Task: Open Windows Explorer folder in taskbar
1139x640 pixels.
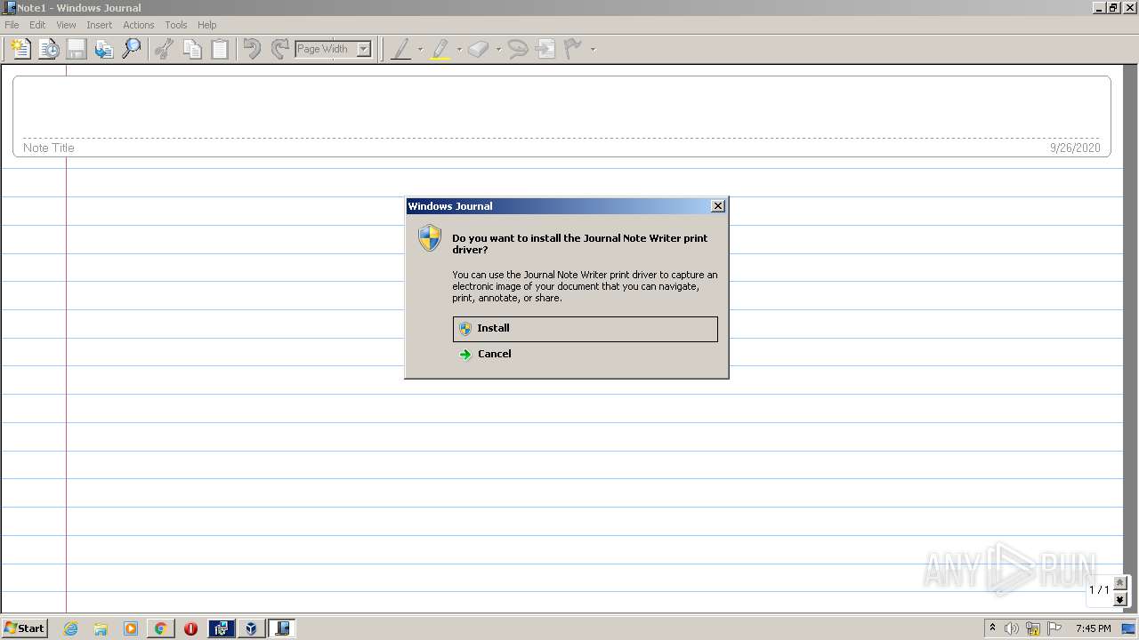Action: click(101, 628)
